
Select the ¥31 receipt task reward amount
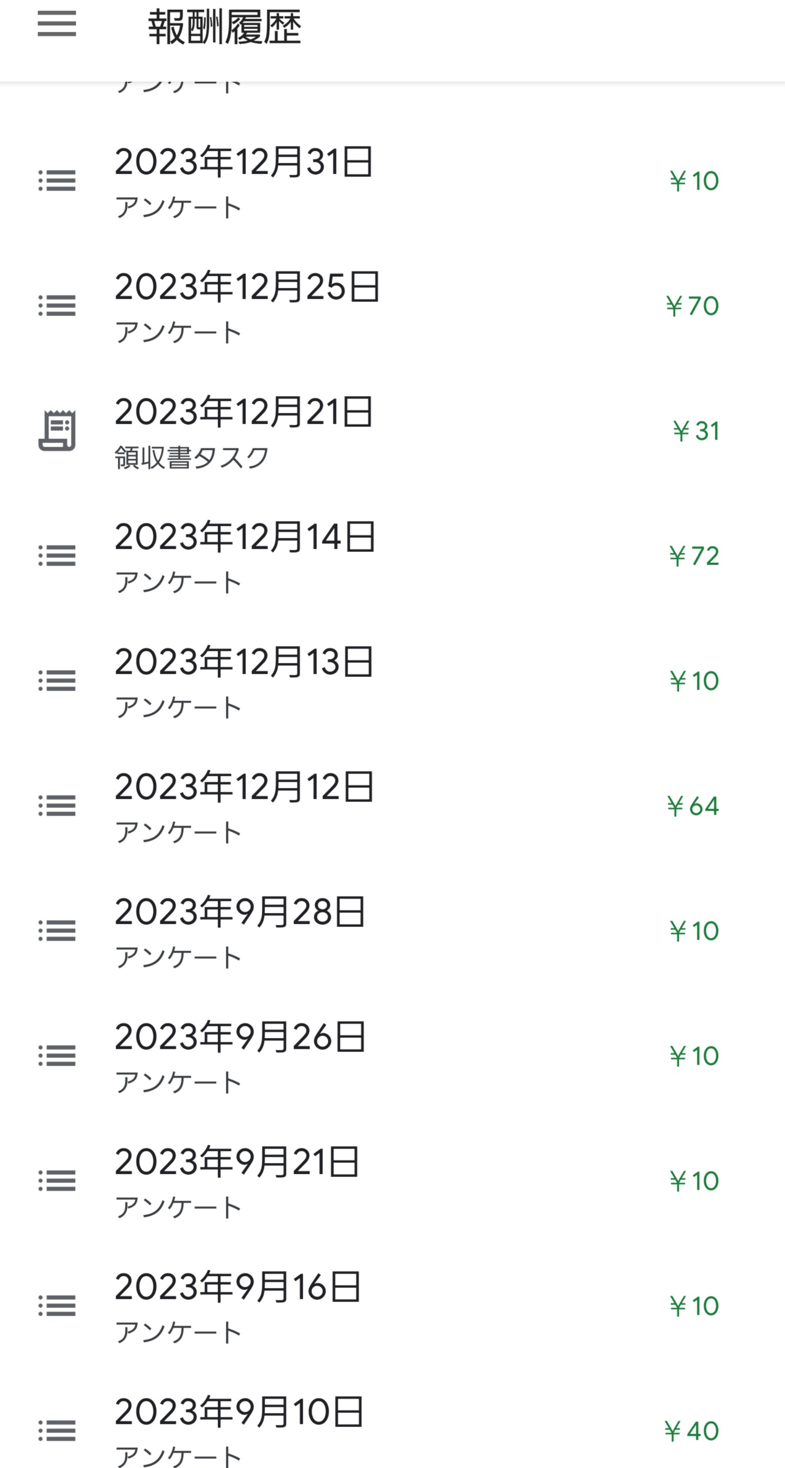(696, 431)
